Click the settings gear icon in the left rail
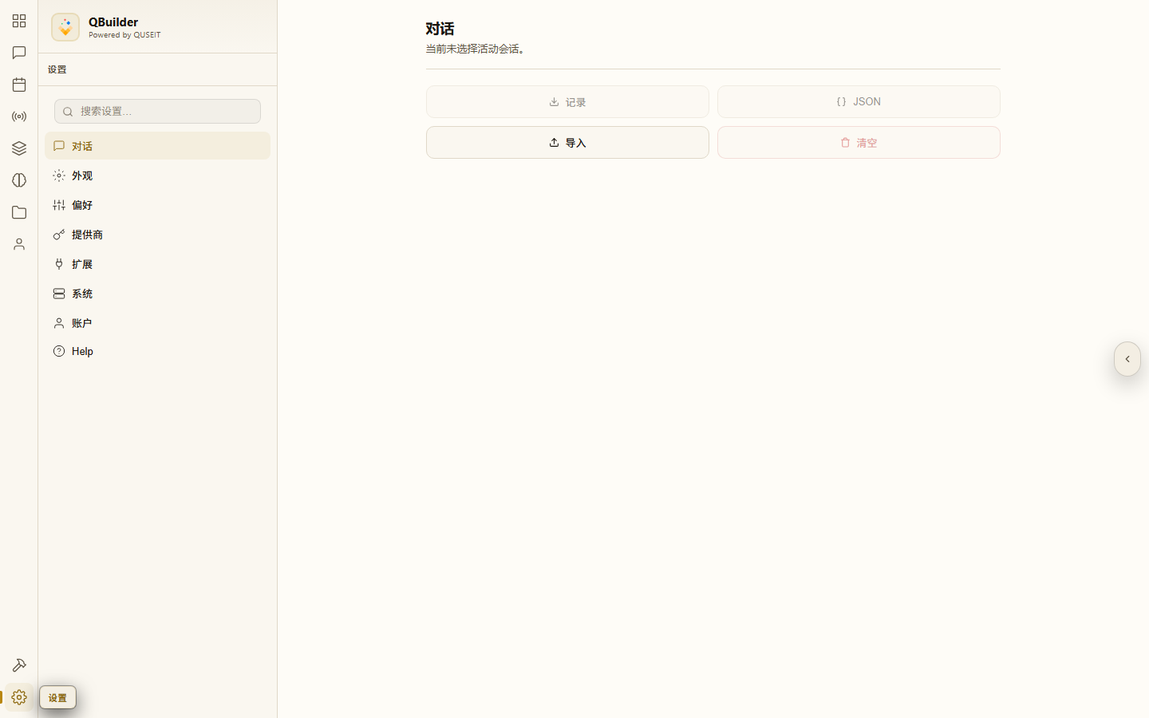Viewport: 1149px width, 718px height. coord(19,697)
